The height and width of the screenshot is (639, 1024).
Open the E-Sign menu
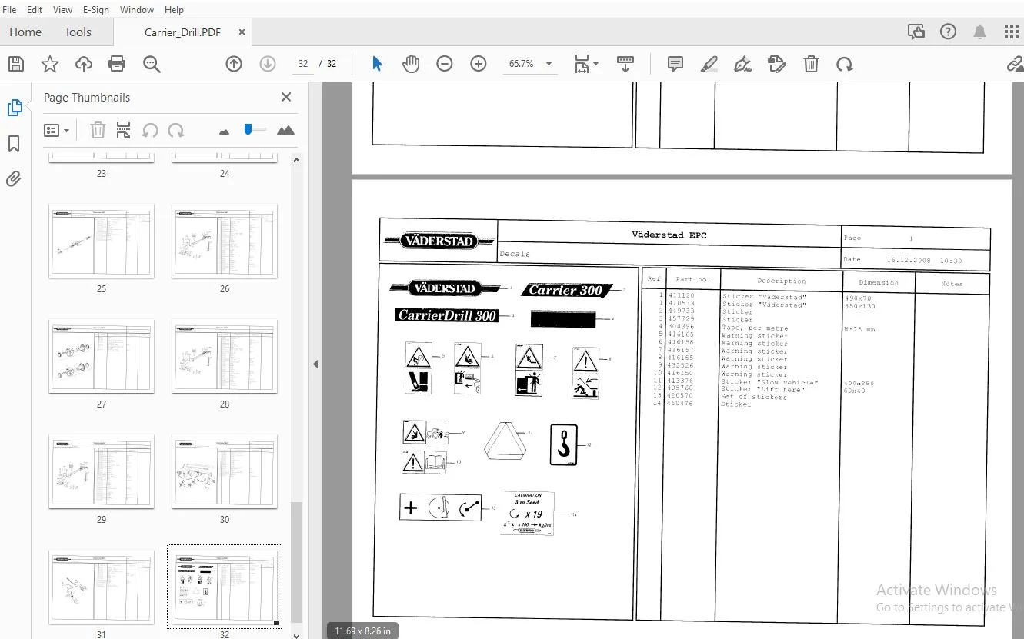click(96, 10)
